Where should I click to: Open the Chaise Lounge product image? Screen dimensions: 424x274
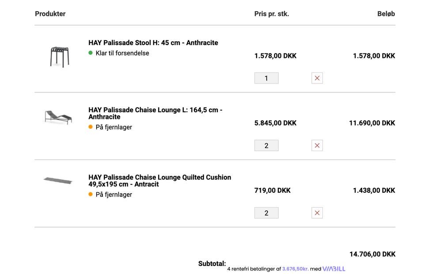58,117
